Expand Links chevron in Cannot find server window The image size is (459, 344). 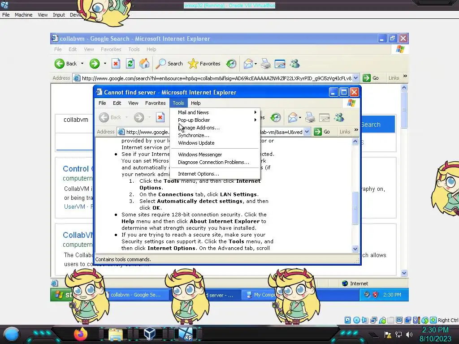[356, 130]
